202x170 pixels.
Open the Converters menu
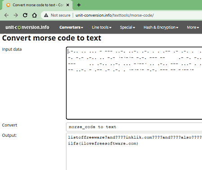pos(71,27)
